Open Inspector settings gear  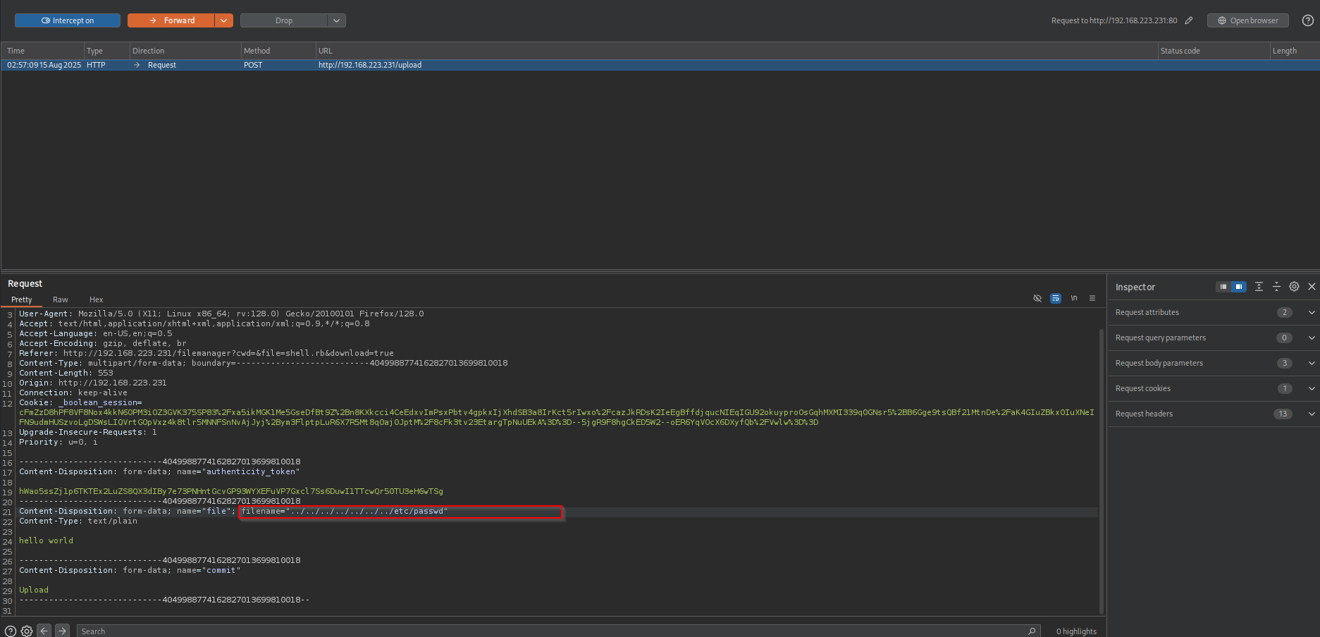pos(1294,287)
